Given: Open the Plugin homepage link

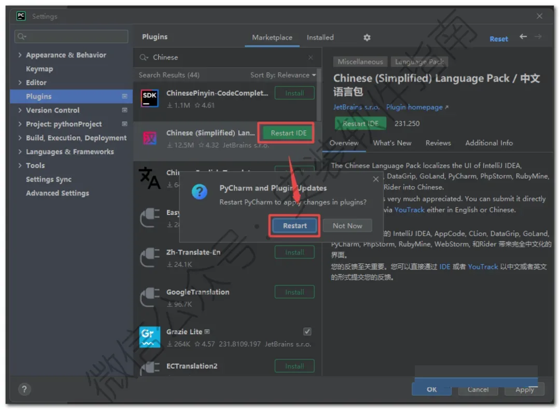Looking at the screenshot, I should (x=417, y=107).
